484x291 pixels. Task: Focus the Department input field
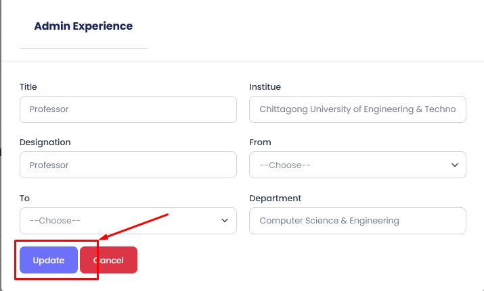[x=357, y=220]
